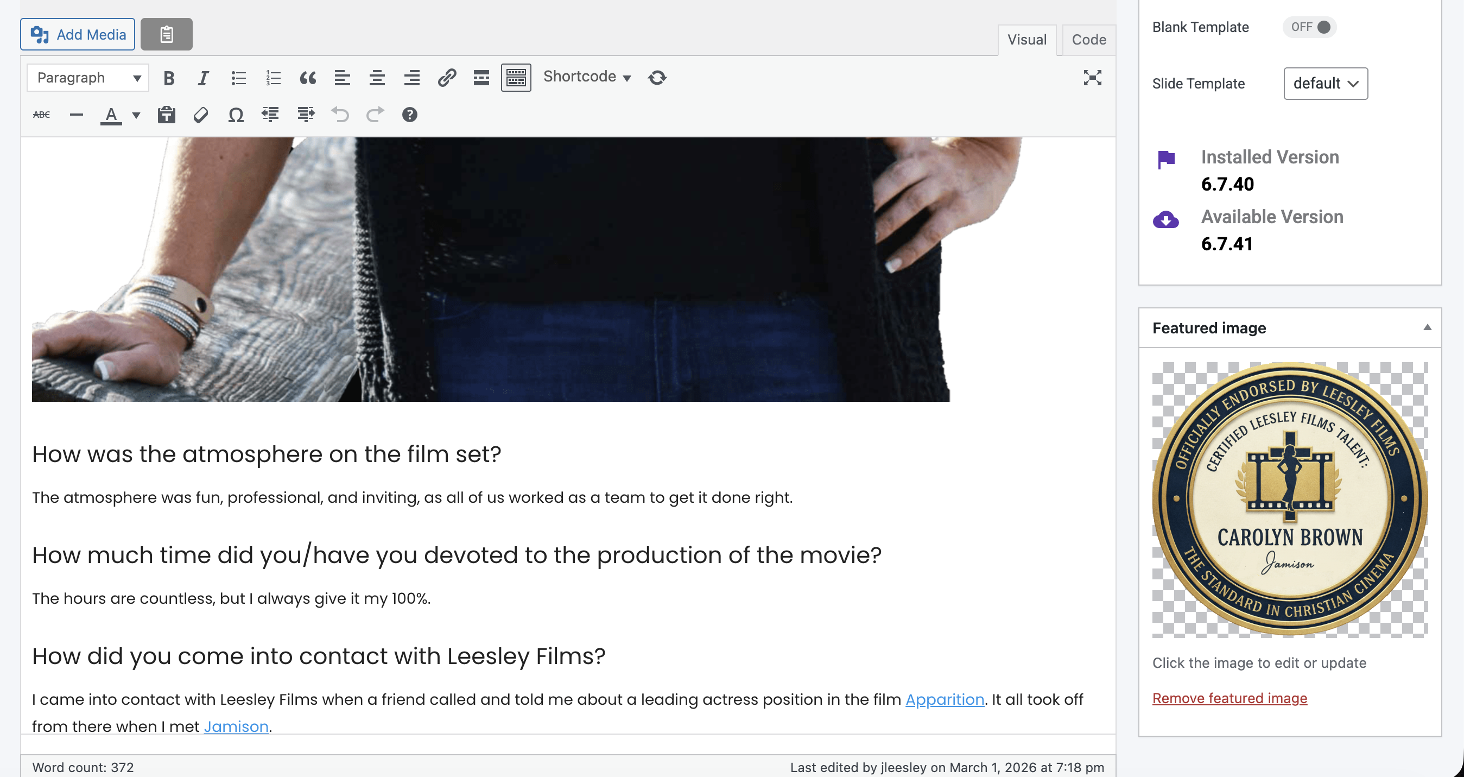
Task: Click the insert/edit link icon
Action: (447, 78)
